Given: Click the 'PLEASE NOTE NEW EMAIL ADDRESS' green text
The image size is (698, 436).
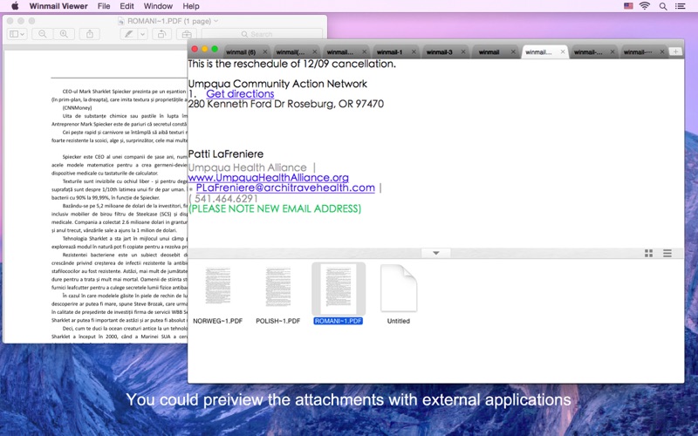Looking at the screenshot, I should (x=275, y=208).
